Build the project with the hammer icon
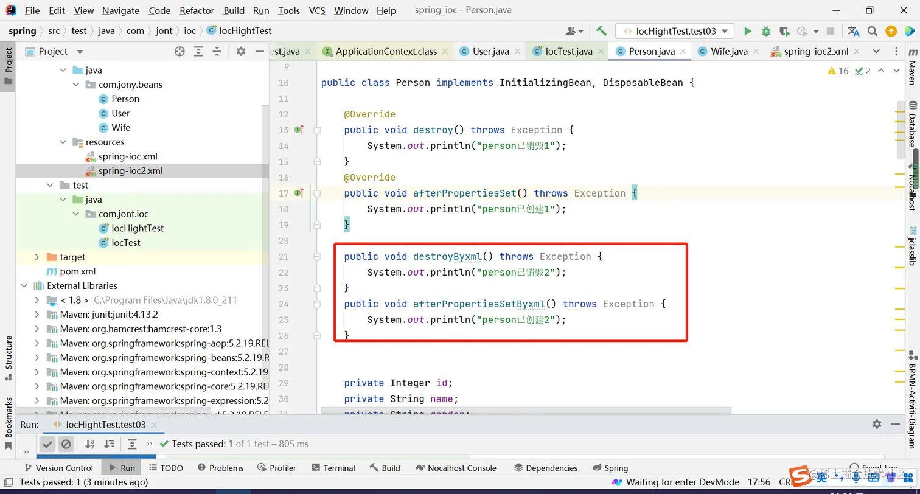This screenshot has width=920, height=494. [x=601, y=31]
